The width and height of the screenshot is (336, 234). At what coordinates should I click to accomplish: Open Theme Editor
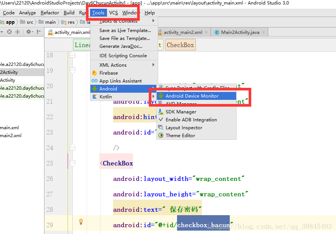coord(197,136)
